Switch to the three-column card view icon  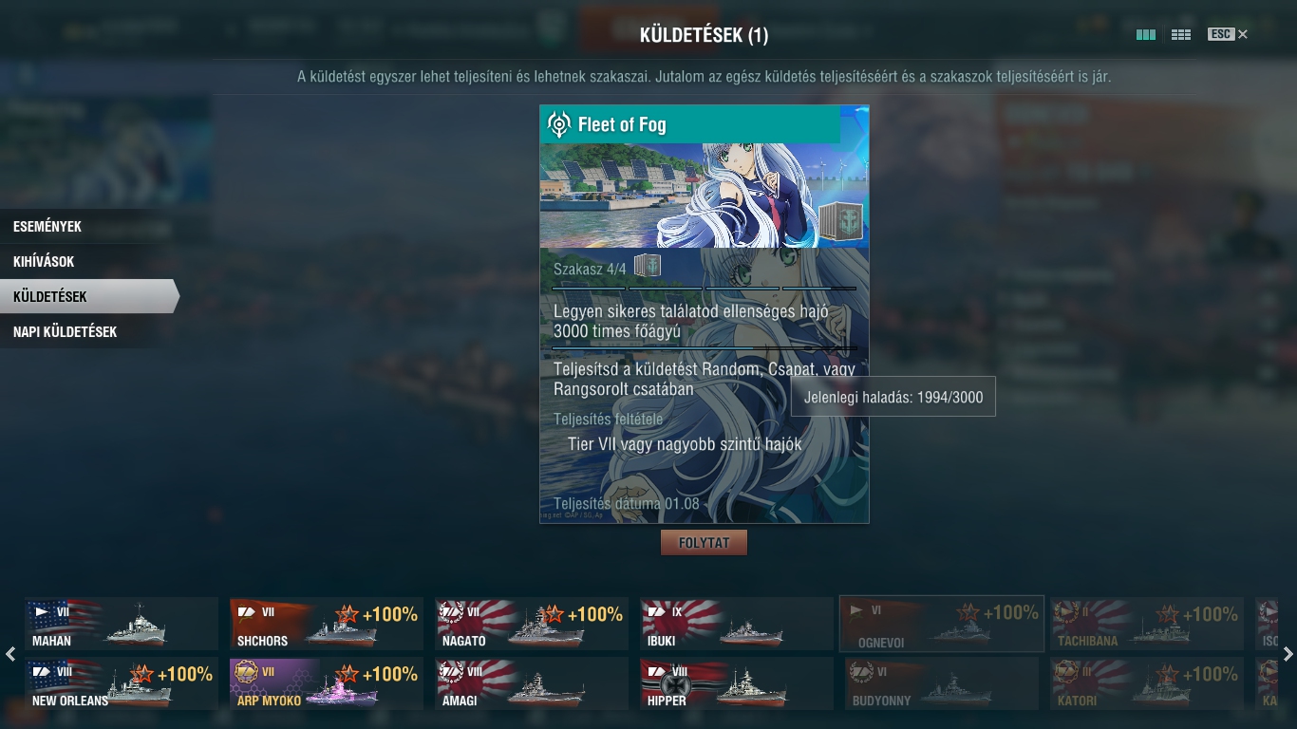pos(1146,34)
